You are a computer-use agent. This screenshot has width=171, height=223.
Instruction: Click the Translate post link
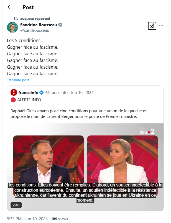point(18,80)
